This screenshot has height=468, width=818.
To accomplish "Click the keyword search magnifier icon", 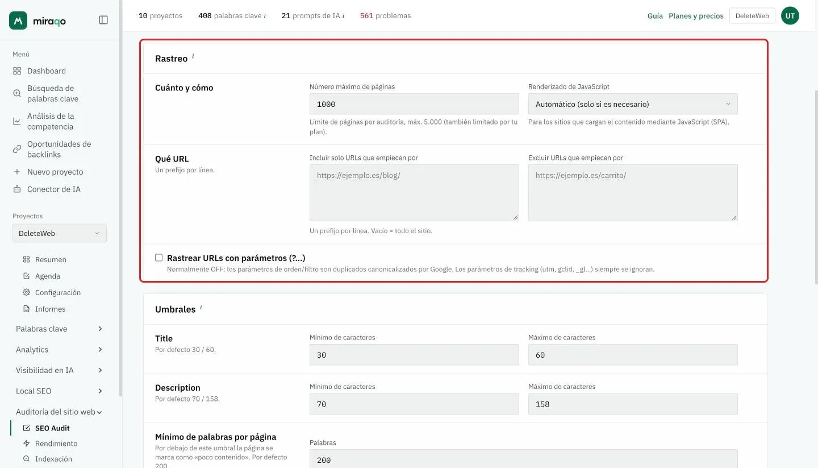I will click(x=17, y=93).
